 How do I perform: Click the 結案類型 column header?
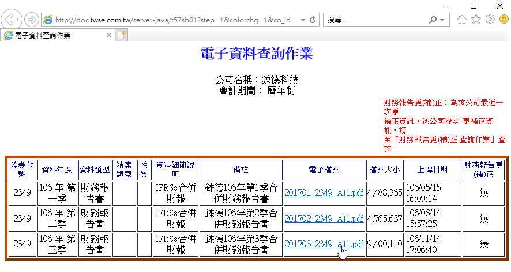(124, 170)
